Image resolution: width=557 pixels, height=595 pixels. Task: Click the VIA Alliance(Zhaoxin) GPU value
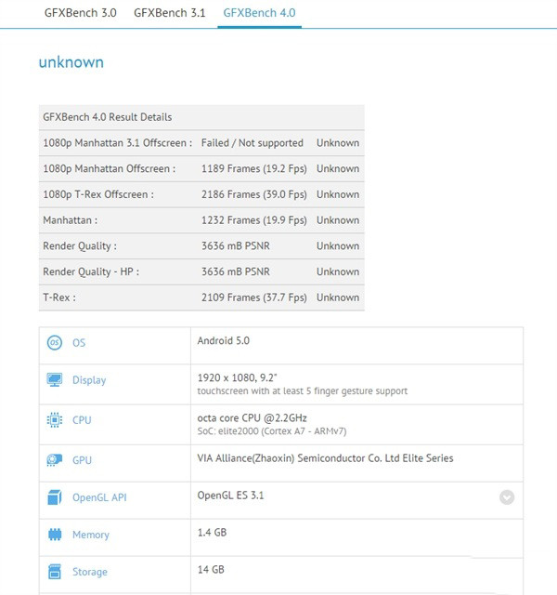tap(325, 458)
